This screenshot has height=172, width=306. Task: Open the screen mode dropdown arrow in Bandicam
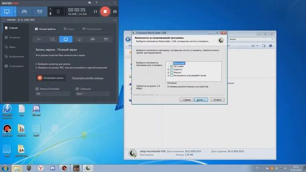coord(15,11)
